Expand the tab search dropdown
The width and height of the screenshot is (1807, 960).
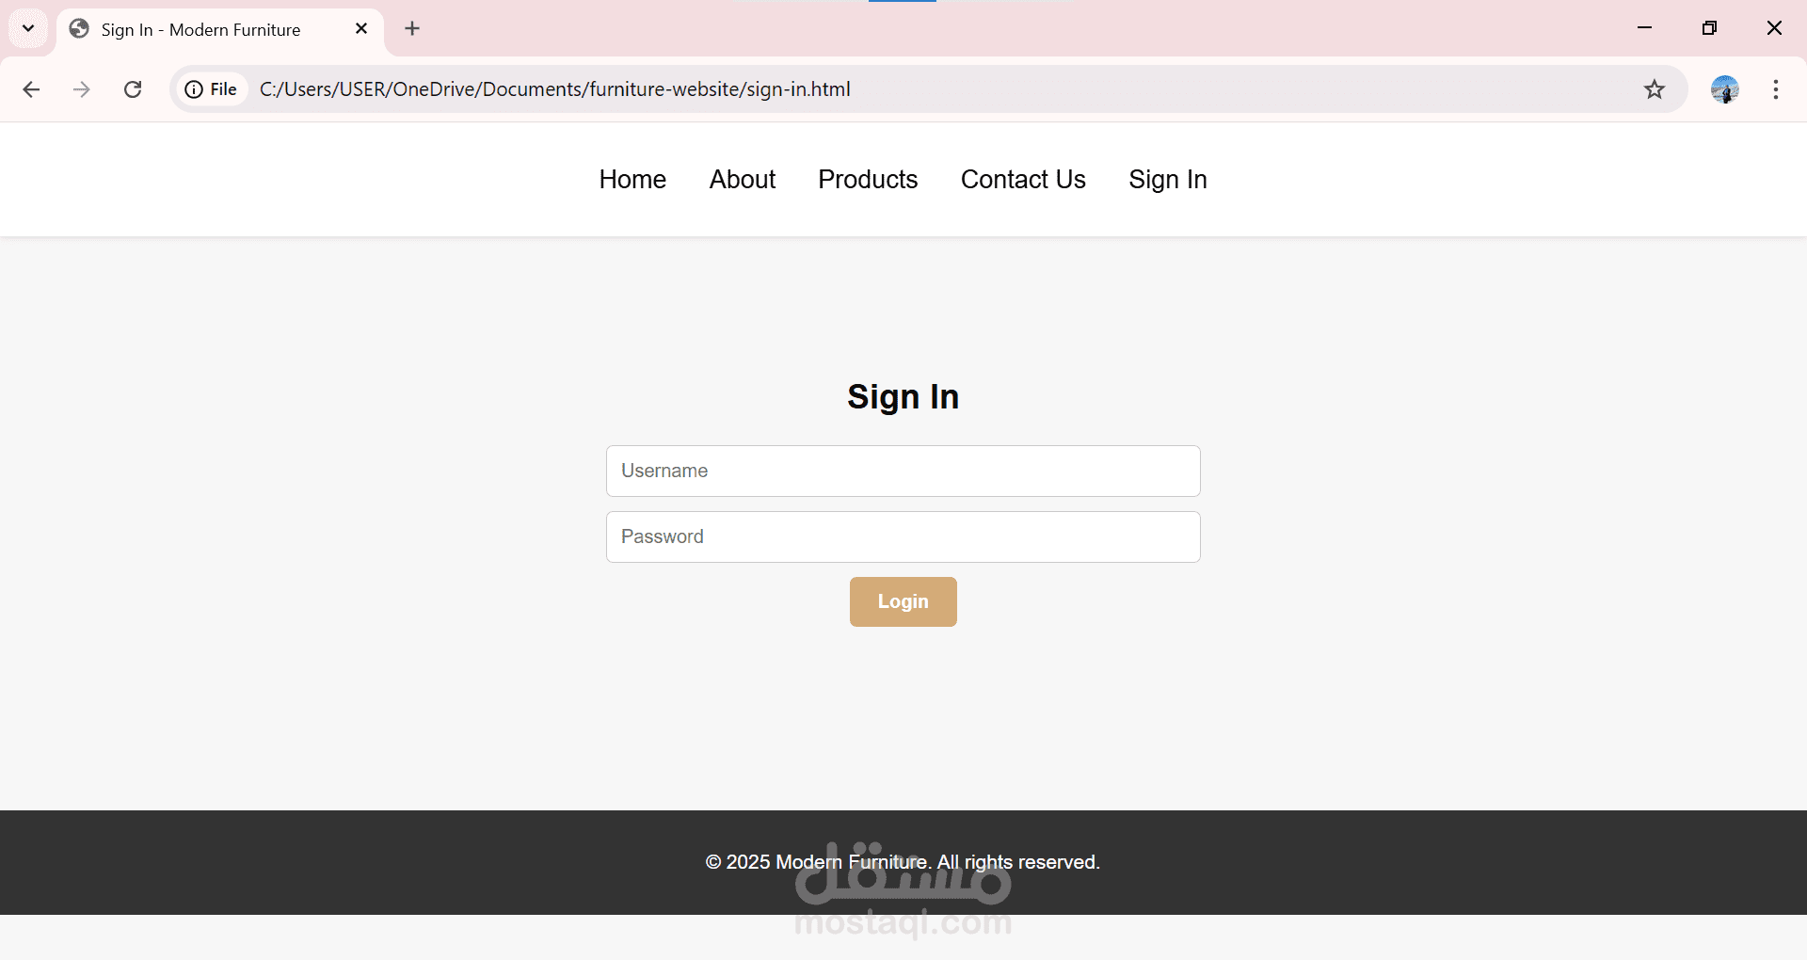tap(28, 28)
